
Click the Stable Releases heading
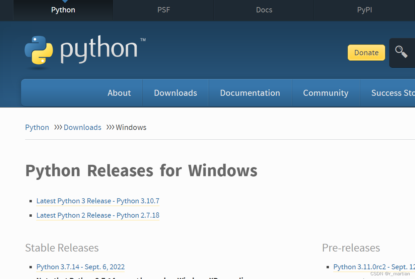point(62,248)
